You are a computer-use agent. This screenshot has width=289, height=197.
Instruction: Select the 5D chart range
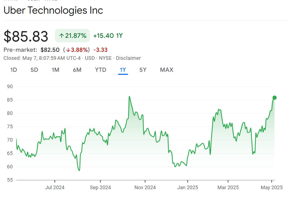(34, 70)
